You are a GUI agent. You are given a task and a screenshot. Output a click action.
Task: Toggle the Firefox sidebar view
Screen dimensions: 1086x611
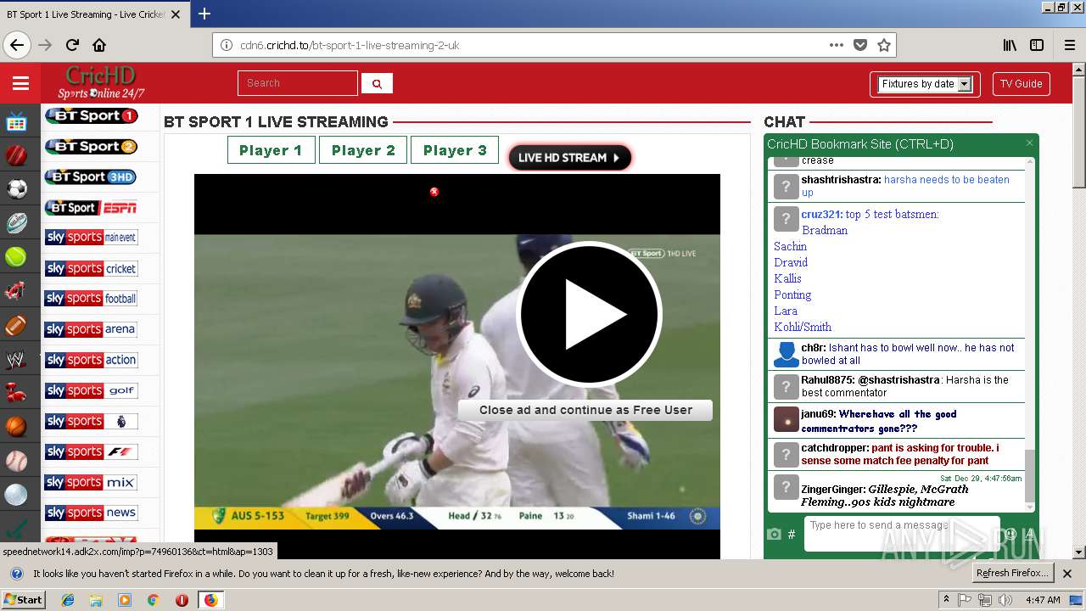(1037, 45)
